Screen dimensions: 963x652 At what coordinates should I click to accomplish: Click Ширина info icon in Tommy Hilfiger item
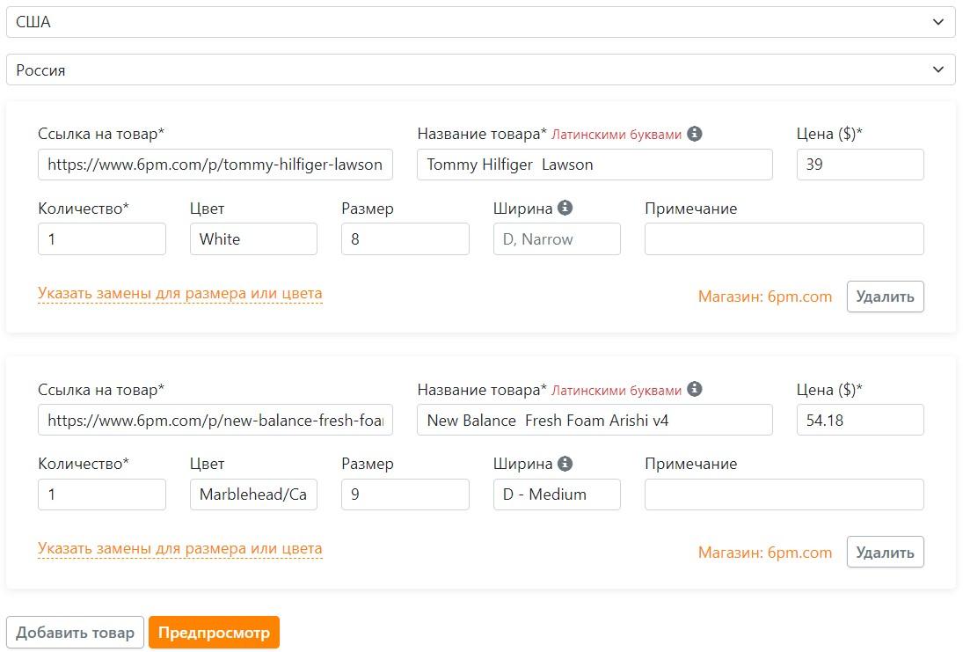565,209
